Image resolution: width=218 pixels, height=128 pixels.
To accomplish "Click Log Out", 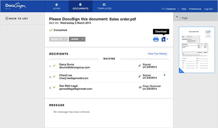I will pyautogui.click(x=208, y=9).
